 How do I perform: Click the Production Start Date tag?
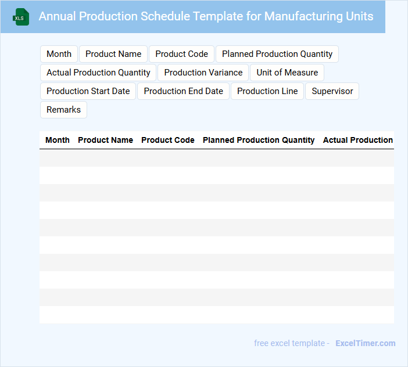(88, 91)
